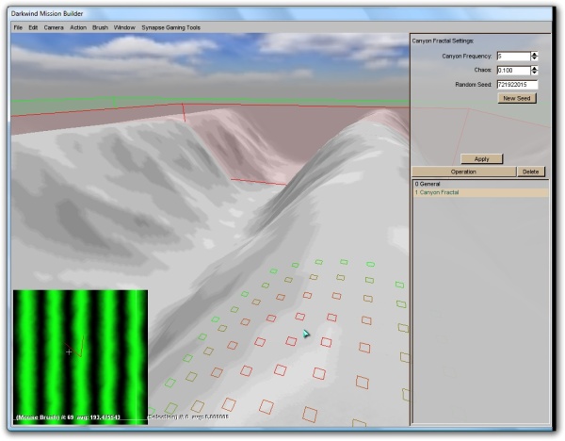Decrease Chaos value with the down arrow
Screen dimensions: 565x441
(535, 73)
